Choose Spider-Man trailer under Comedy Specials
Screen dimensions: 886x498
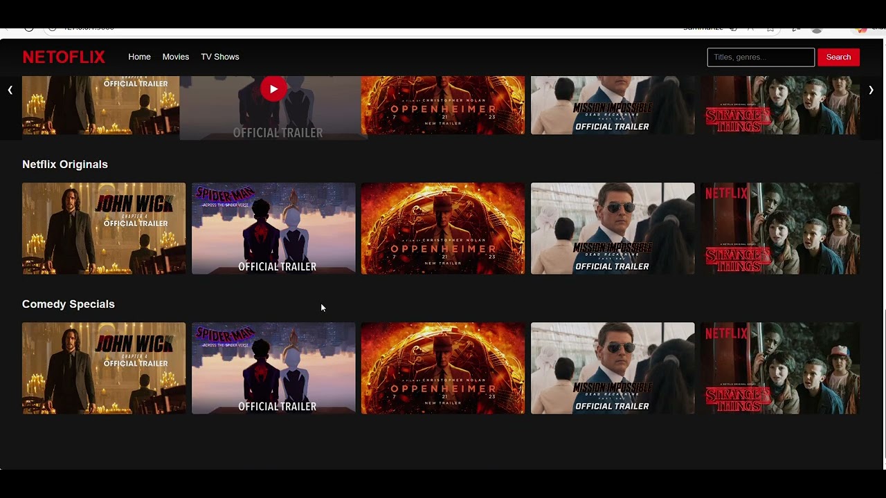point(273,368)
